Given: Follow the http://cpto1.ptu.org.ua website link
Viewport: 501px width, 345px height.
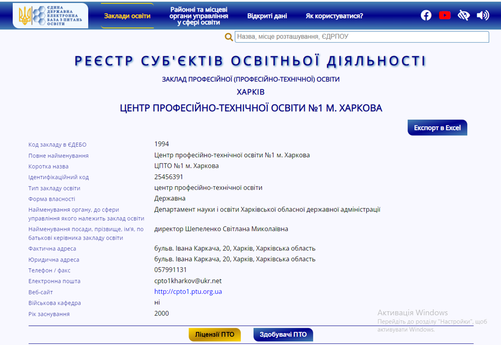Looking at the screenshot, I should [x=188, y=291].
